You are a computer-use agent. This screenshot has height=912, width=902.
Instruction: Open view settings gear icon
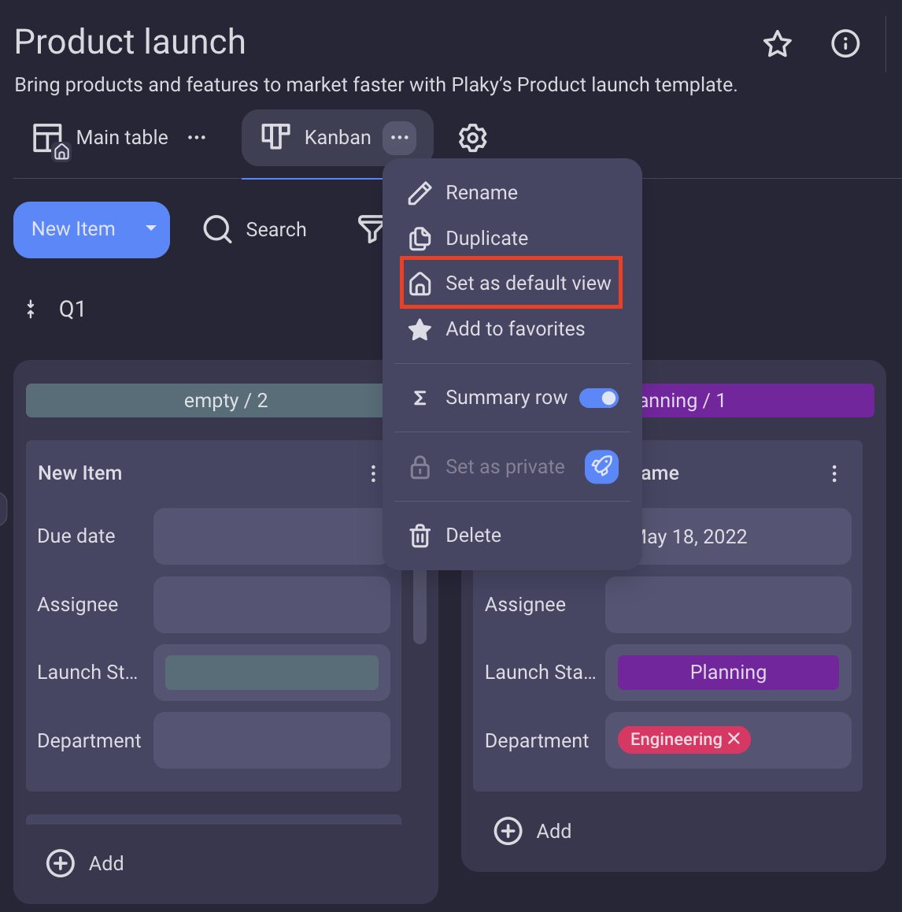click(x=472, y=138)
